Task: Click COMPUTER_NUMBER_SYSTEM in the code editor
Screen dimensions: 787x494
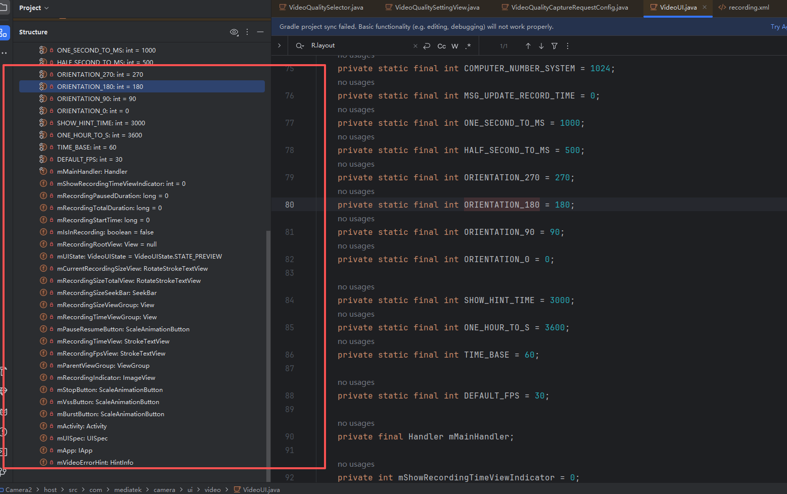Action: (519, 68)
